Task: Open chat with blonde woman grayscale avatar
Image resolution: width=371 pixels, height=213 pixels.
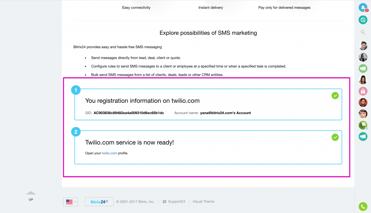Action: click(x=363, y=57)
